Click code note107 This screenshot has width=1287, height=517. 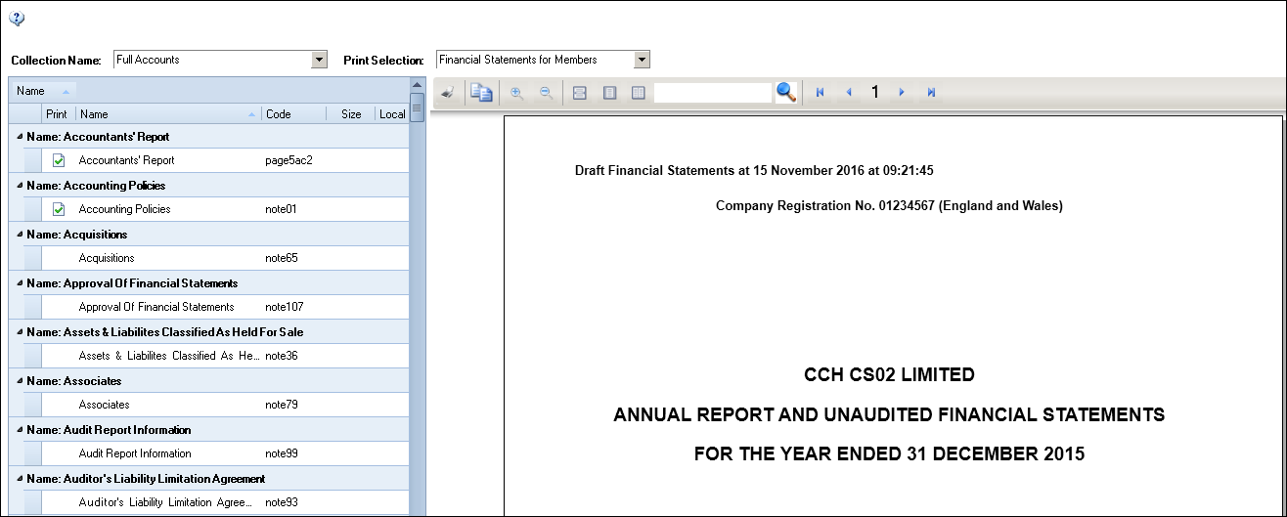(x=285, y=307)
